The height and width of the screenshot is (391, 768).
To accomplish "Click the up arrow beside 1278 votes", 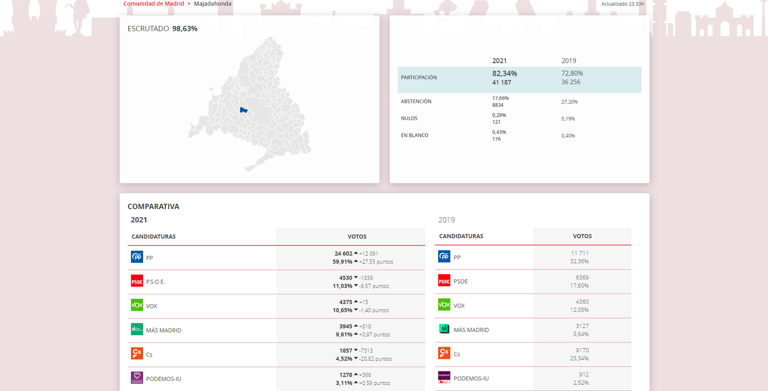I will 356,374.
